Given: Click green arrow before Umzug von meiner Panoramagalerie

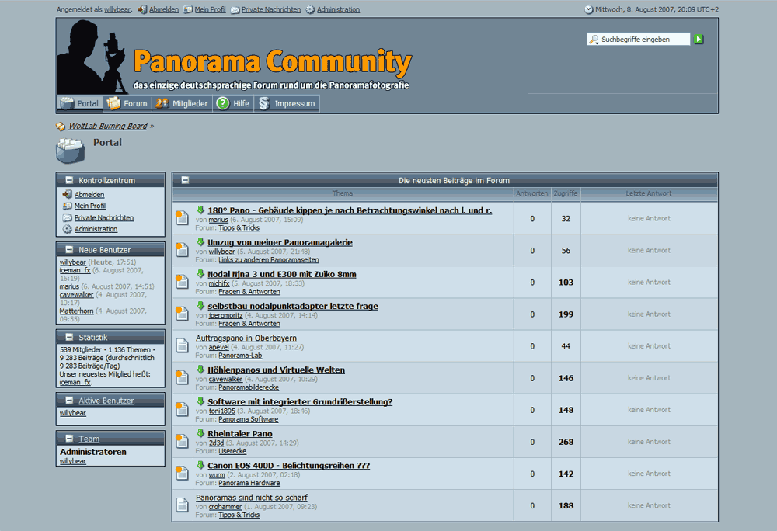Looking at the screenshot, I should (200, 242).
